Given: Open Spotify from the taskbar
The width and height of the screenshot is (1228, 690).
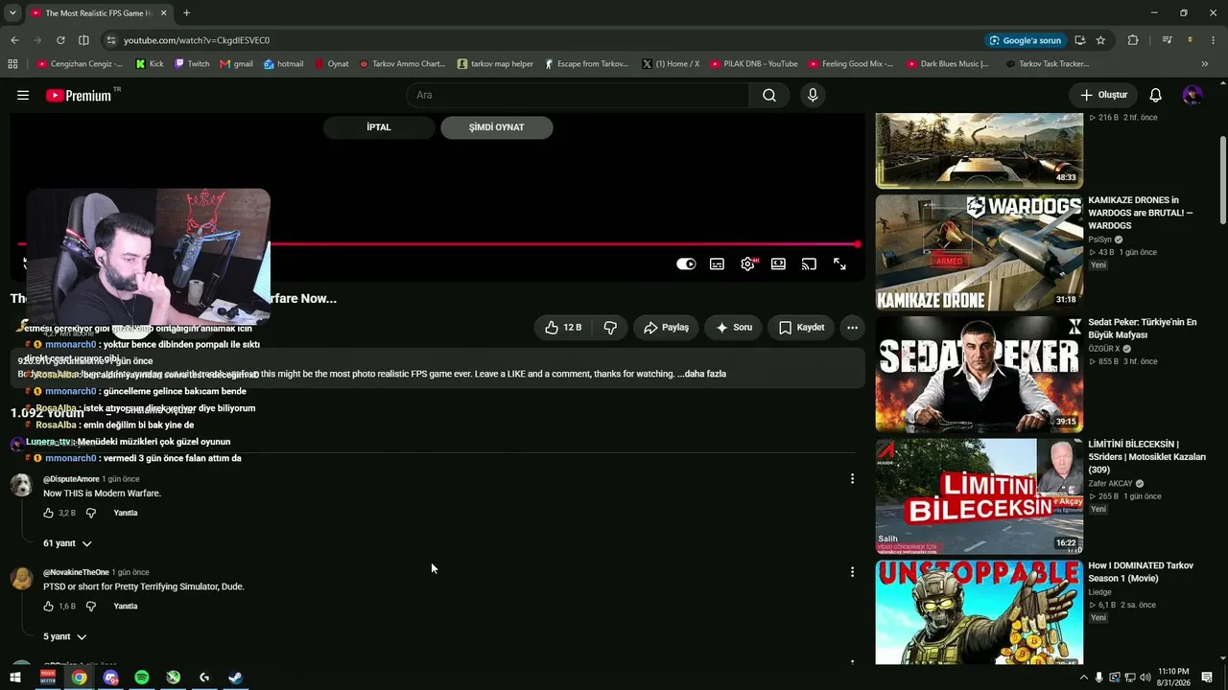Looking at the screenshot, I should [142, 678].
